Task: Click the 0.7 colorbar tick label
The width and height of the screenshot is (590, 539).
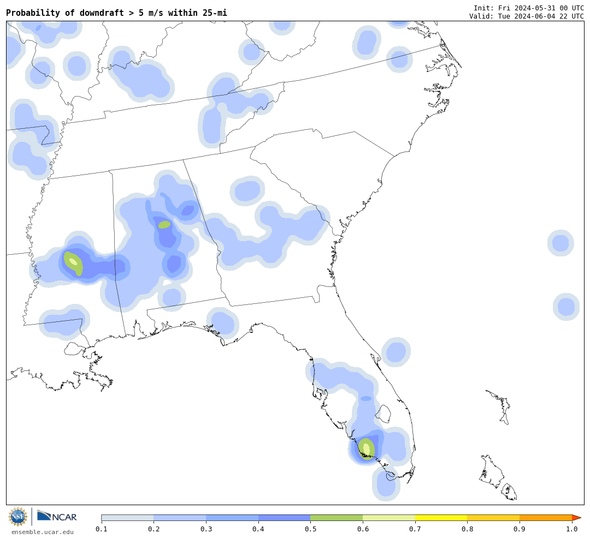Action: coord(415,529)
